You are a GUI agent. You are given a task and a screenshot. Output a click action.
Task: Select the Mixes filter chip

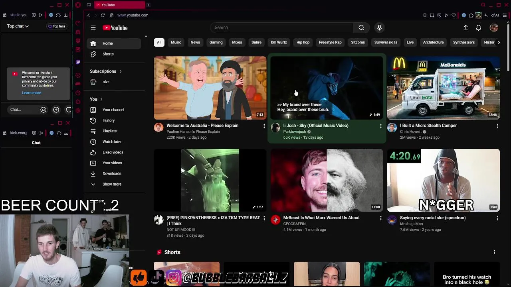pyautogui.click(x=237, y=42)
